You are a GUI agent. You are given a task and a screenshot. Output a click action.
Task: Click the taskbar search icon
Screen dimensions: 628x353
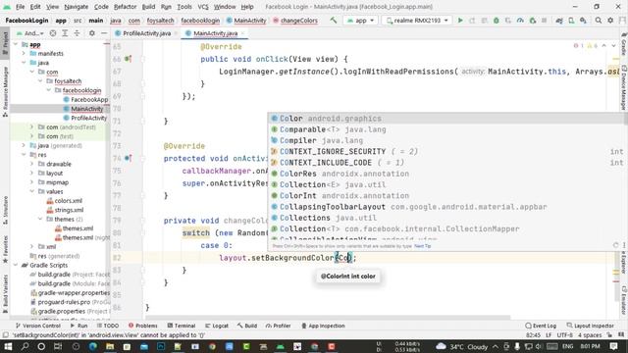click(x=25, y=346)
